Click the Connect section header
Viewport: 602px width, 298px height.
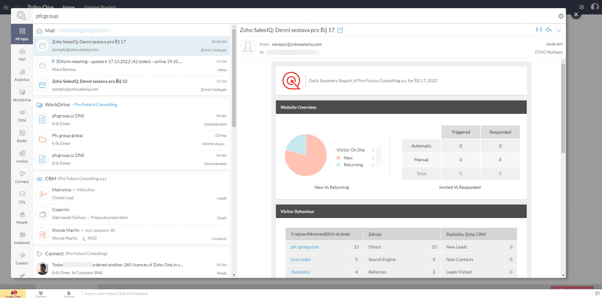click(x=54, y=254)
